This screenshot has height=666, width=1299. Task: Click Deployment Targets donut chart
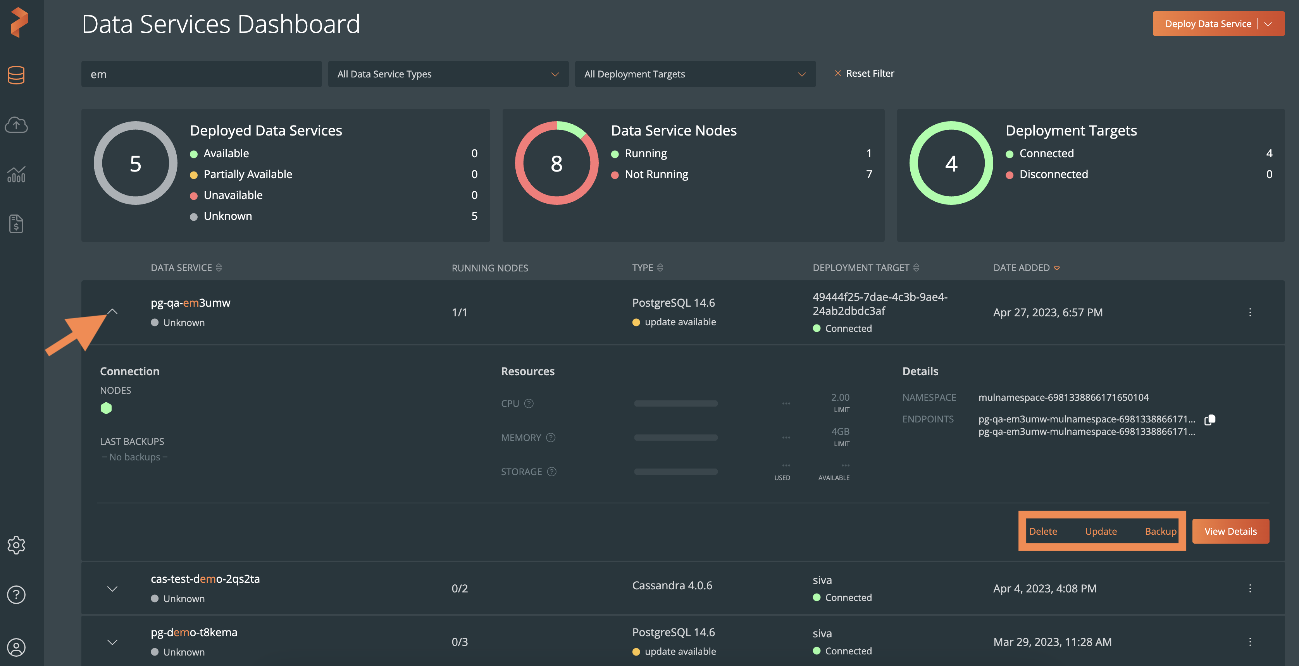(951, 163)
